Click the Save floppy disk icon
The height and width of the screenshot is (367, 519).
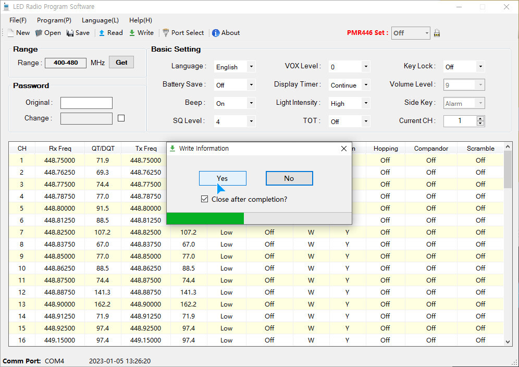pyautogui.click(x=70, y=33)
